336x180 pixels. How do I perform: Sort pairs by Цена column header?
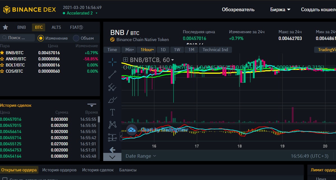pyautogui.click(x=53, y=46)
